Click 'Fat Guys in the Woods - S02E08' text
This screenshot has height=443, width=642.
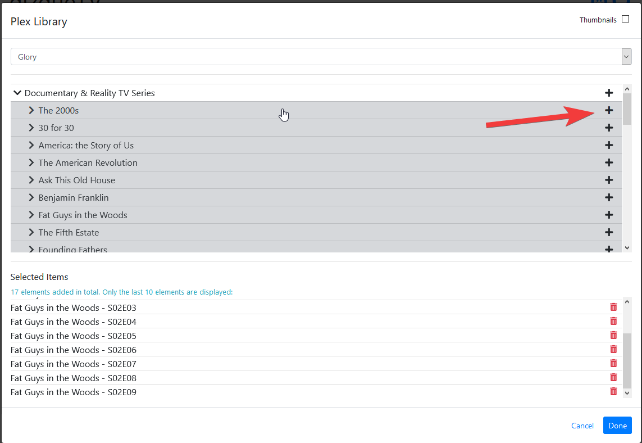(73, 378)
